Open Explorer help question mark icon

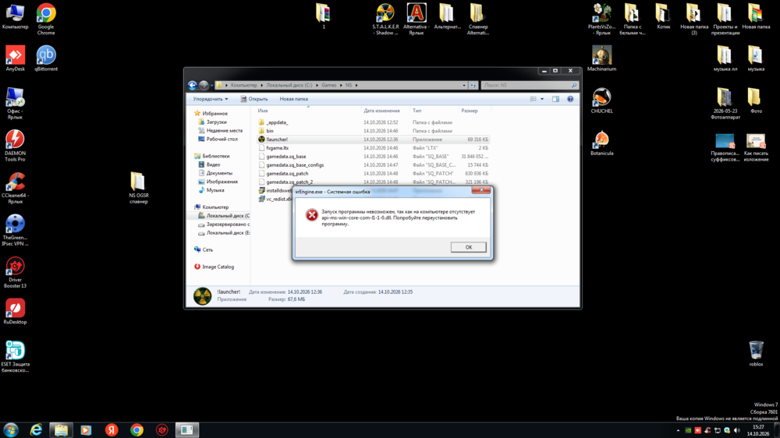pyautogui.click(x=570, y=99)
